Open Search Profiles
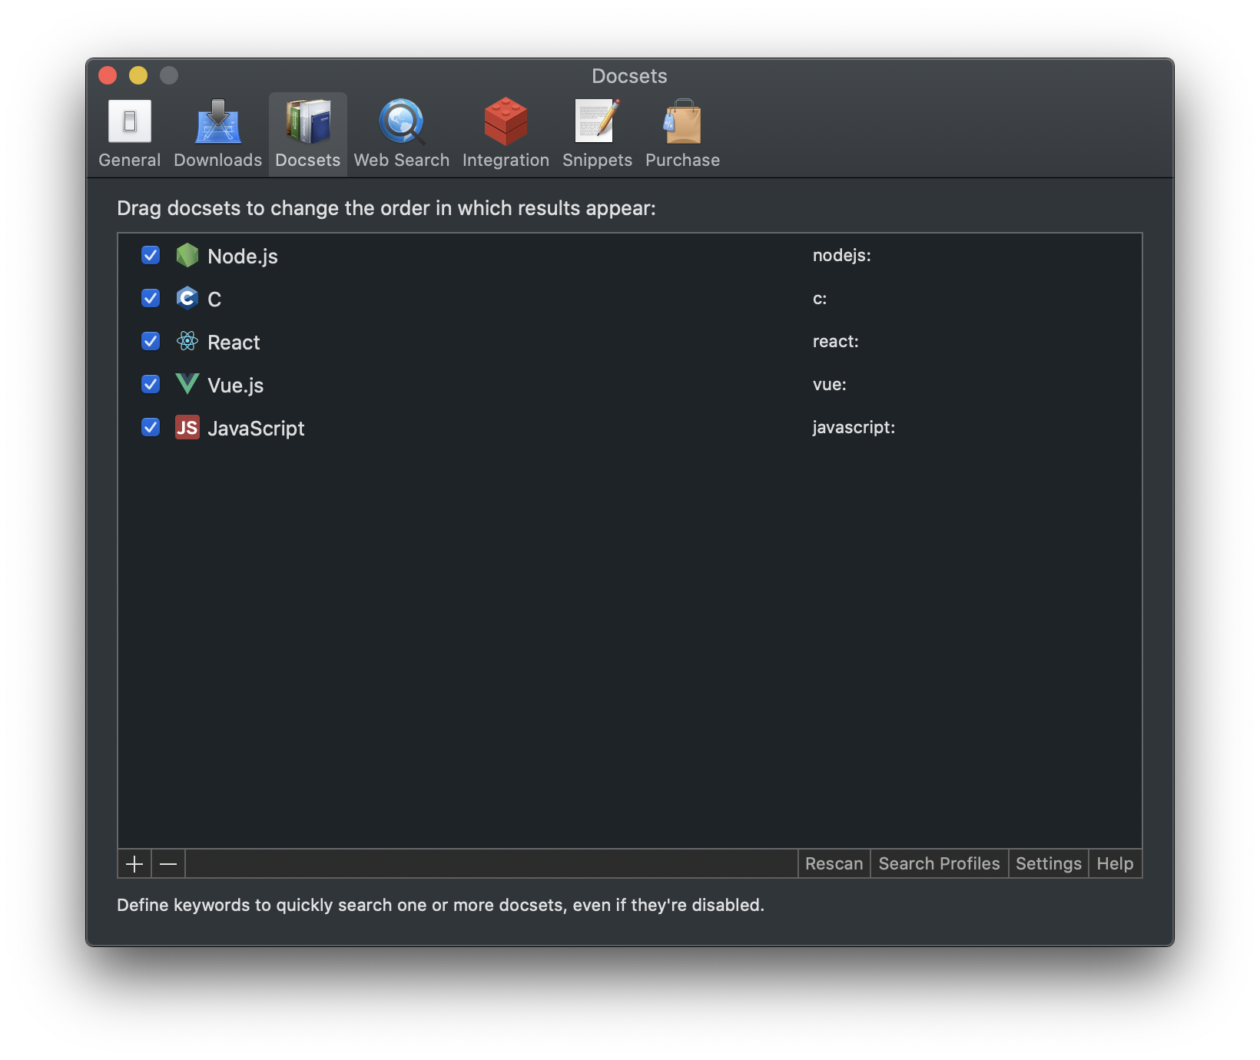This screenshot has width=1260, height=1060. coord(939,864)
